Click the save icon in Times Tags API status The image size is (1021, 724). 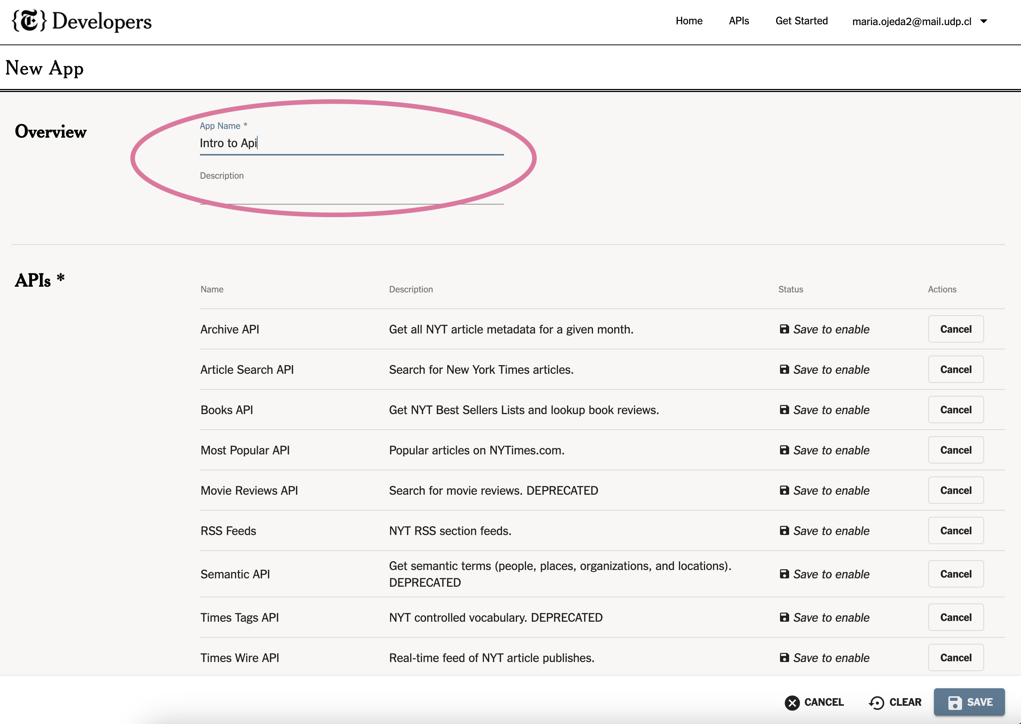pos(784,617)
